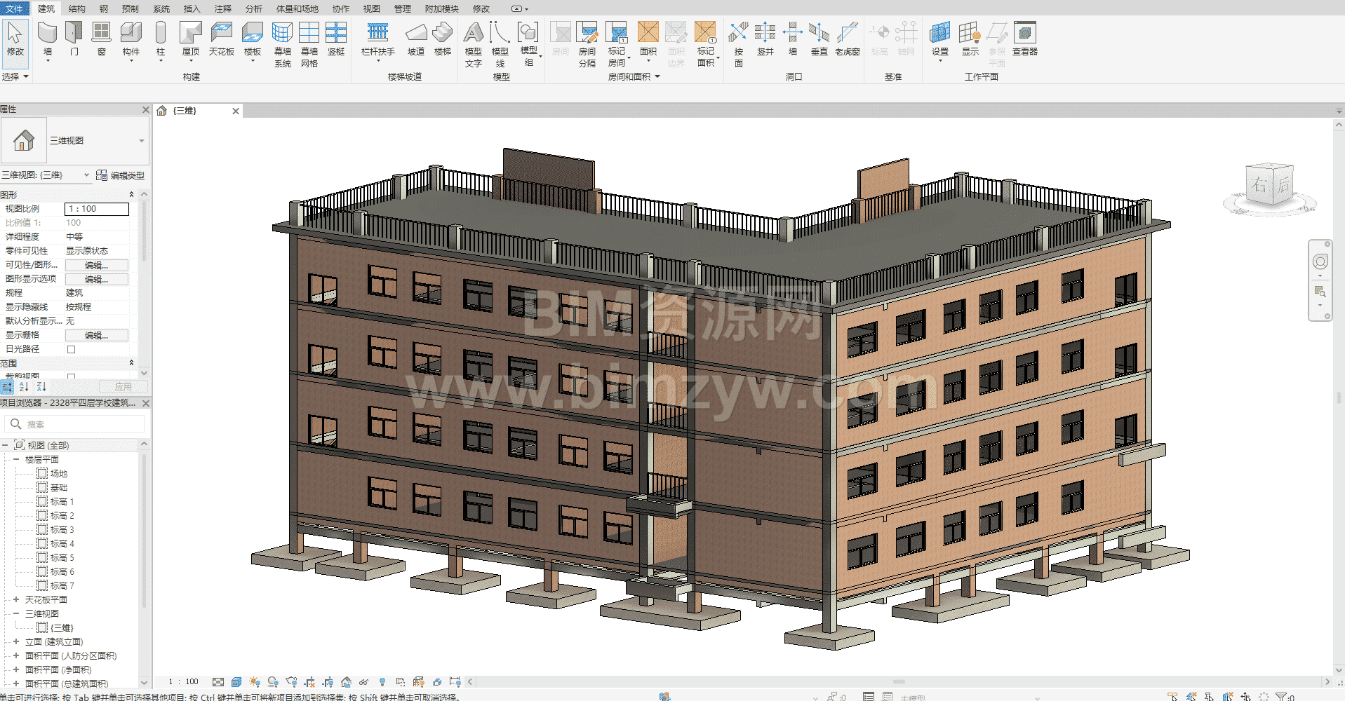The image size is (1345, 701).
Task: Select the 幕墙网格 curtain grid tool
Action: click(x=309, y=44)
